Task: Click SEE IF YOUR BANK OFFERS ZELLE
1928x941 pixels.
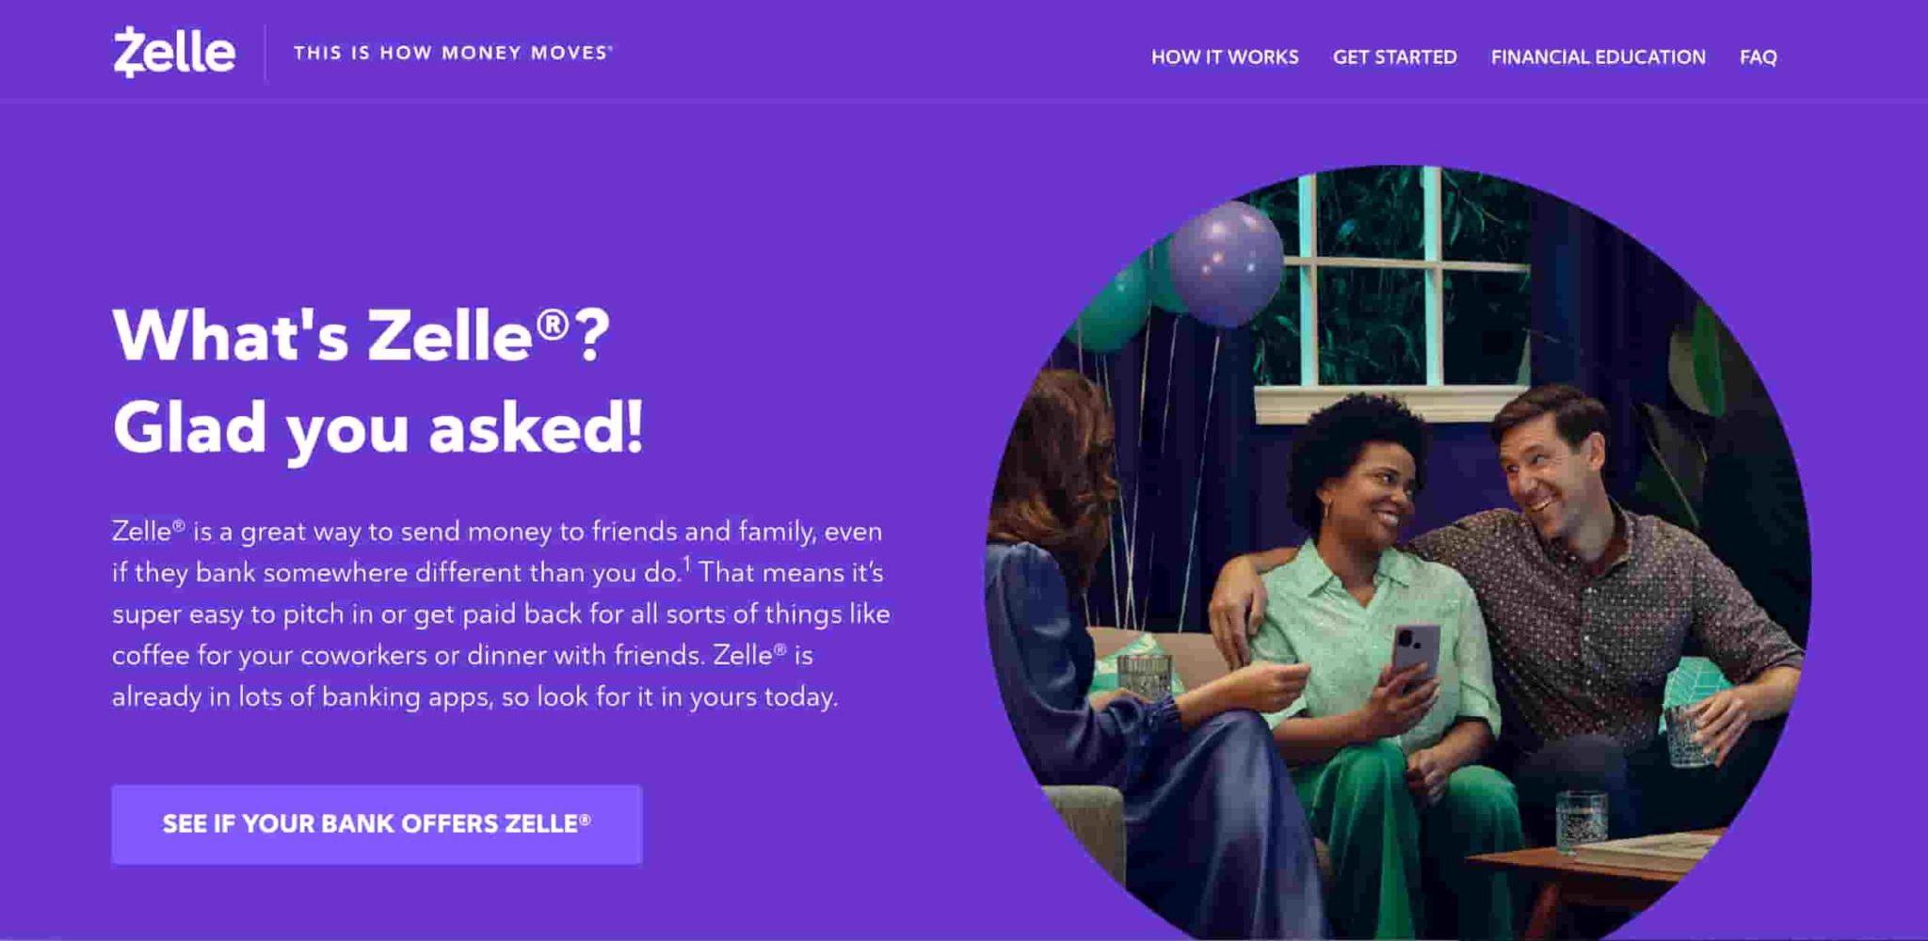Action: point(377,822)
